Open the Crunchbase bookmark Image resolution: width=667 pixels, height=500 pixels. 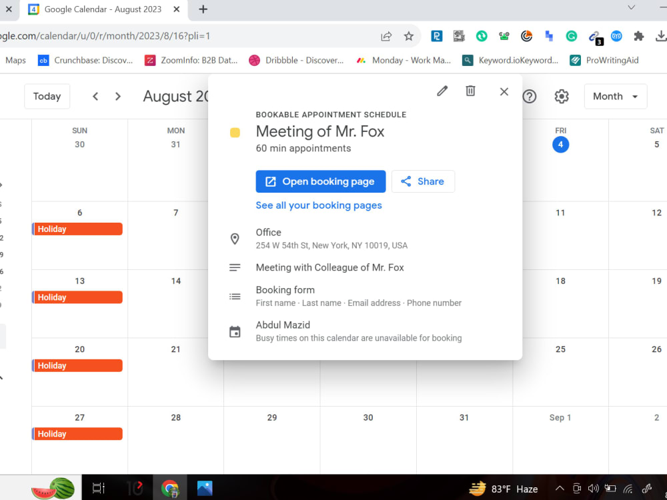click(85, 61)
